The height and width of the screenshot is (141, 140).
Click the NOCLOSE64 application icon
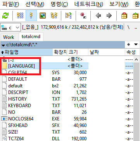(4, 119)
